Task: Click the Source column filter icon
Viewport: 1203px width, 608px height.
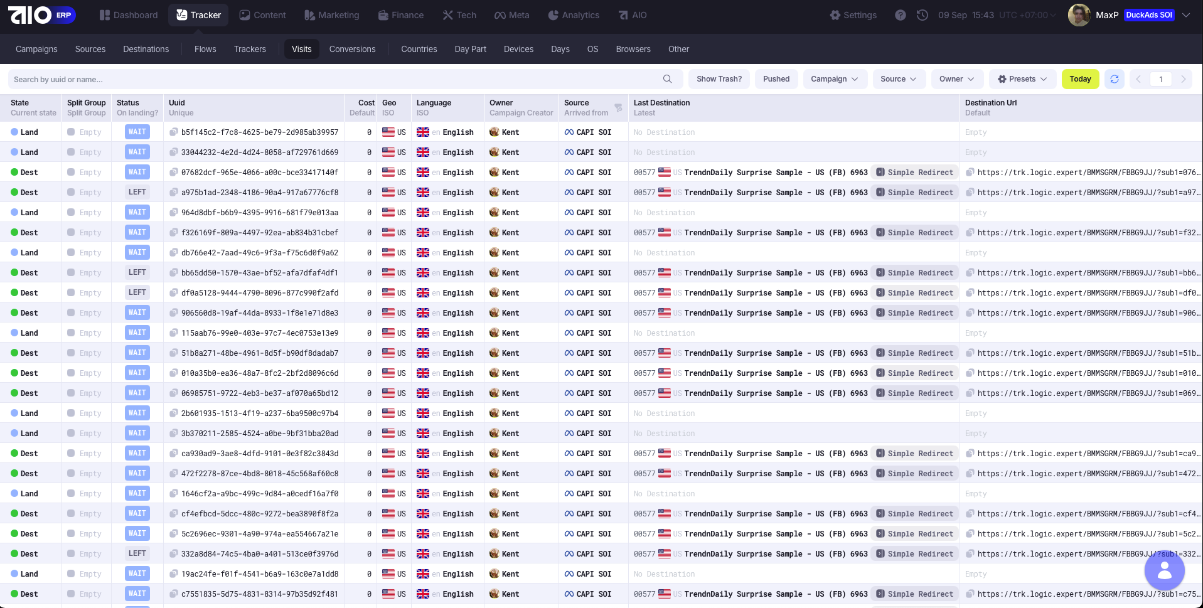Action: (x=619, y=108)
